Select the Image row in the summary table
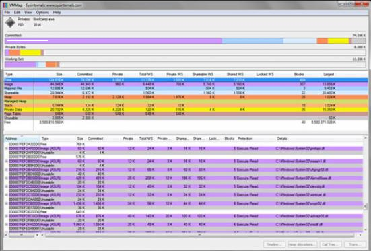This screenshot has height=251, width=371. [x=186, y=84]
